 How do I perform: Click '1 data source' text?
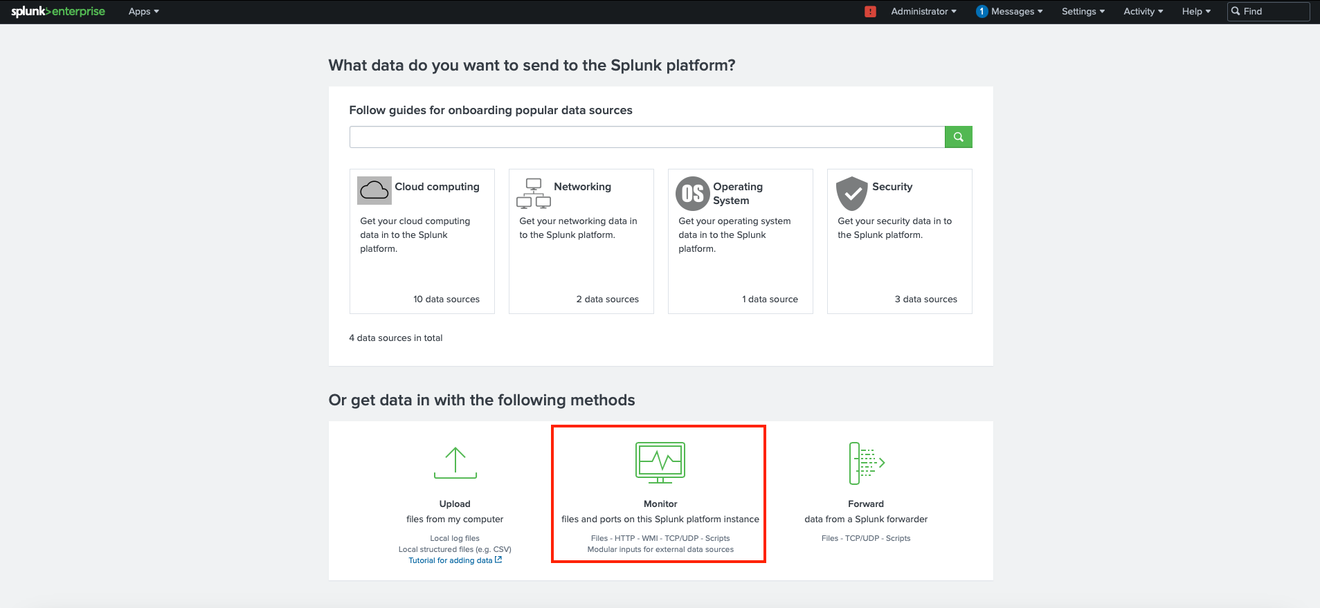[x=770, y=300]
